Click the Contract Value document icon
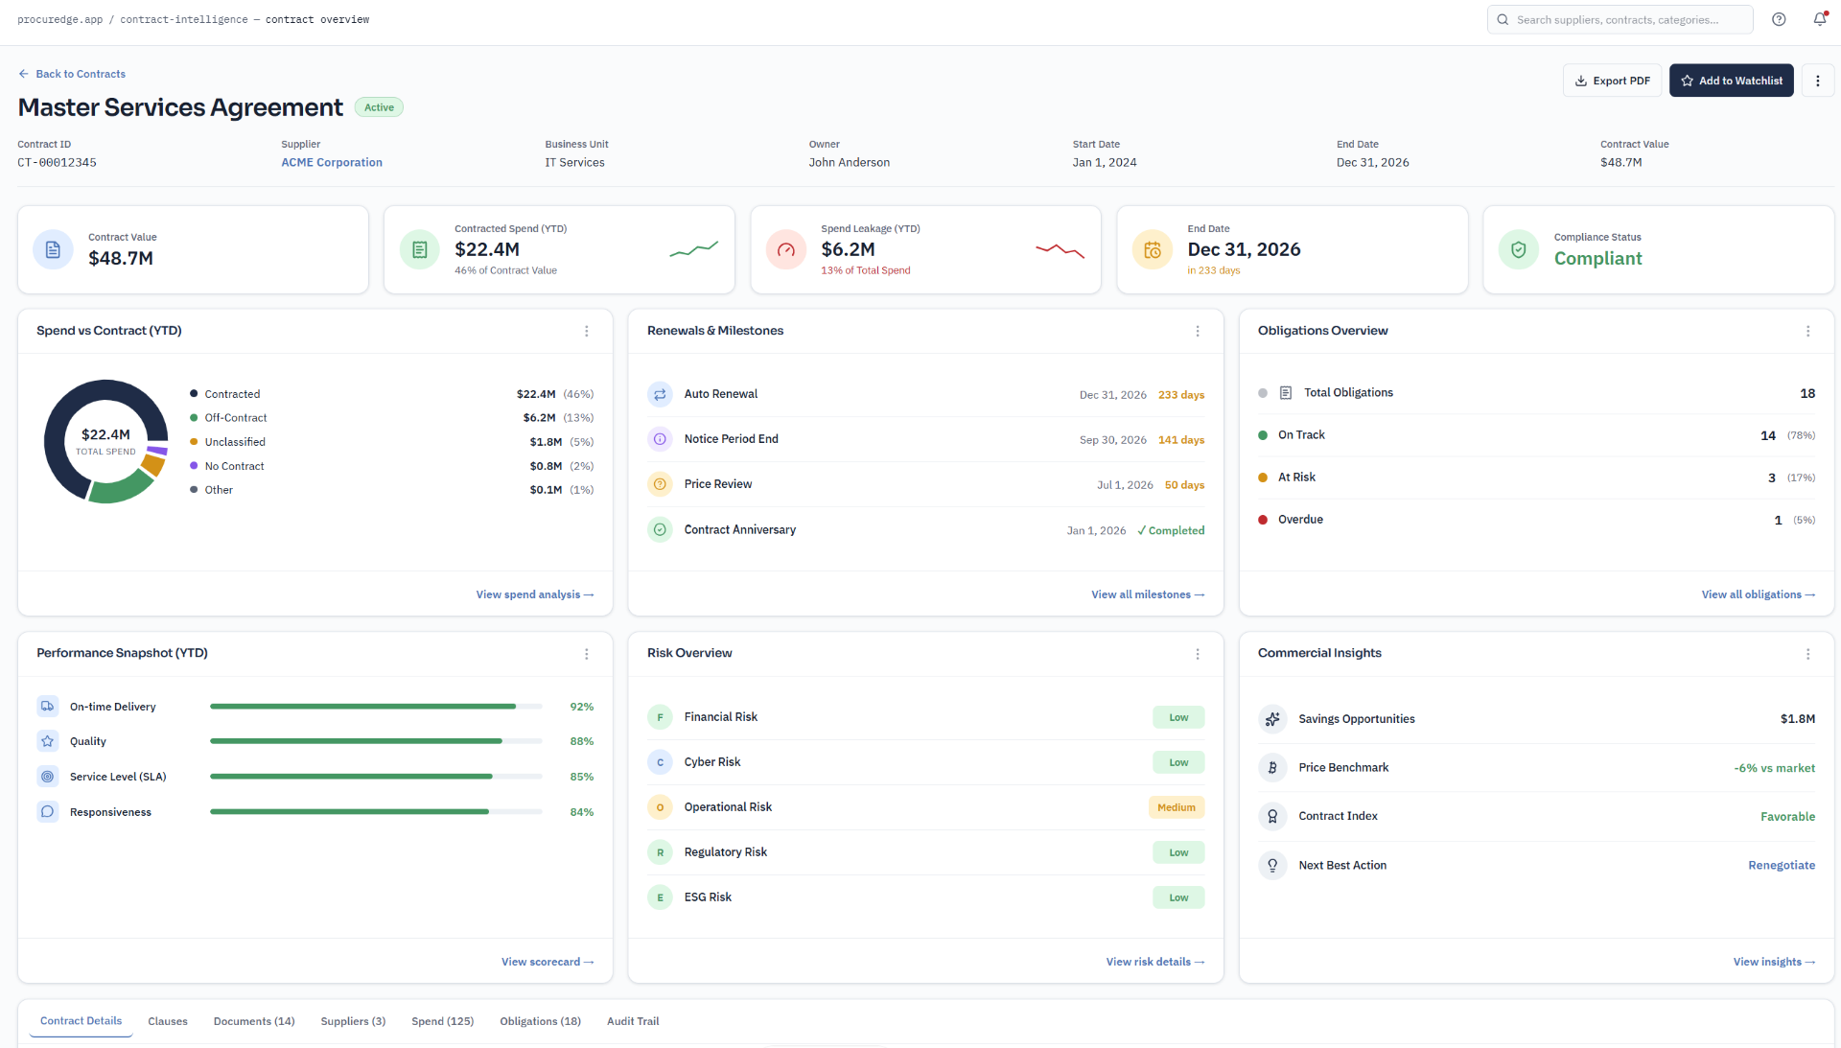The width and height of the screenshot is (1841, 1048). click(53, 249)
